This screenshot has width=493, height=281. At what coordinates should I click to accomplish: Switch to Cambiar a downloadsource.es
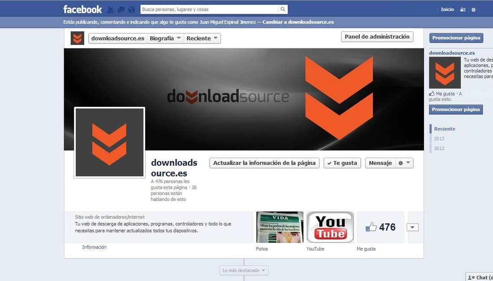pos(298,22)
